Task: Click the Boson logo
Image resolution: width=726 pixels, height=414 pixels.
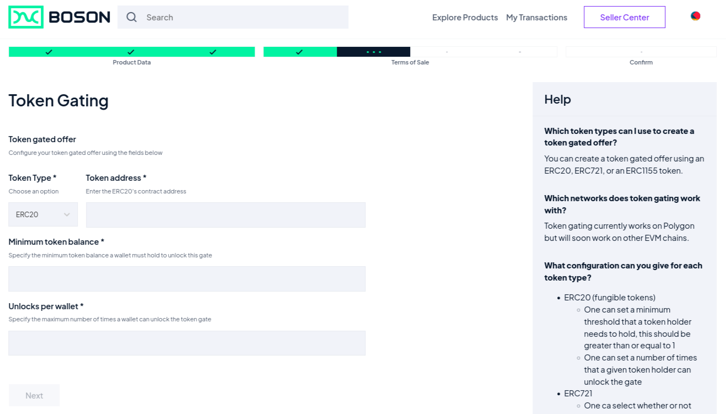Action: [58, 17]
